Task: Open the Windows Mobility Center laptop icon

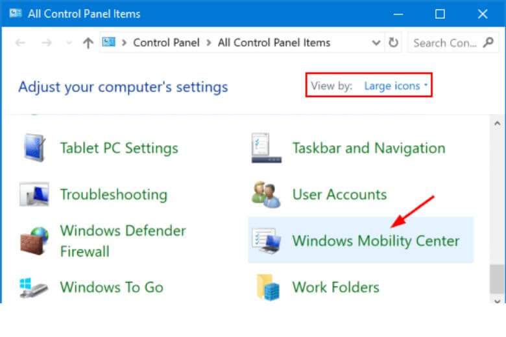Action: point(267,241)
